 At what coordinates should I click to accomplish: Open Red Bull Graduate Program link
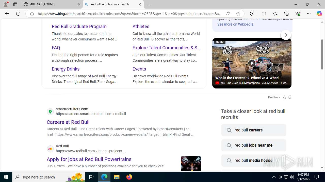[x=79, y=27]
